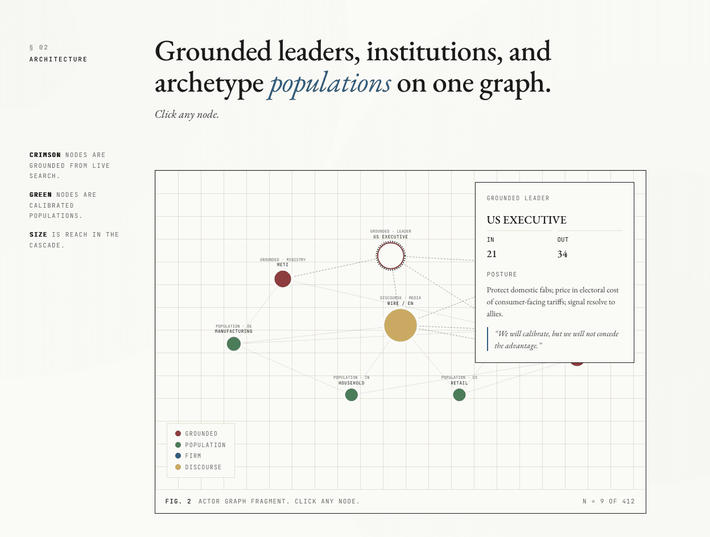Screen dimensions: 710x537
Task: Click the crimson Grounded legend dot
Action: [x=178, y=433]
